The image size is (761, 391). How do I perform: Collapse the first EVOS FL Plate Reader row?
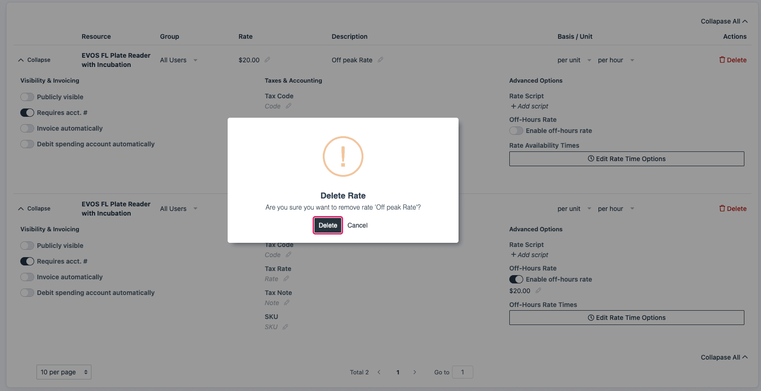[34, 60]
